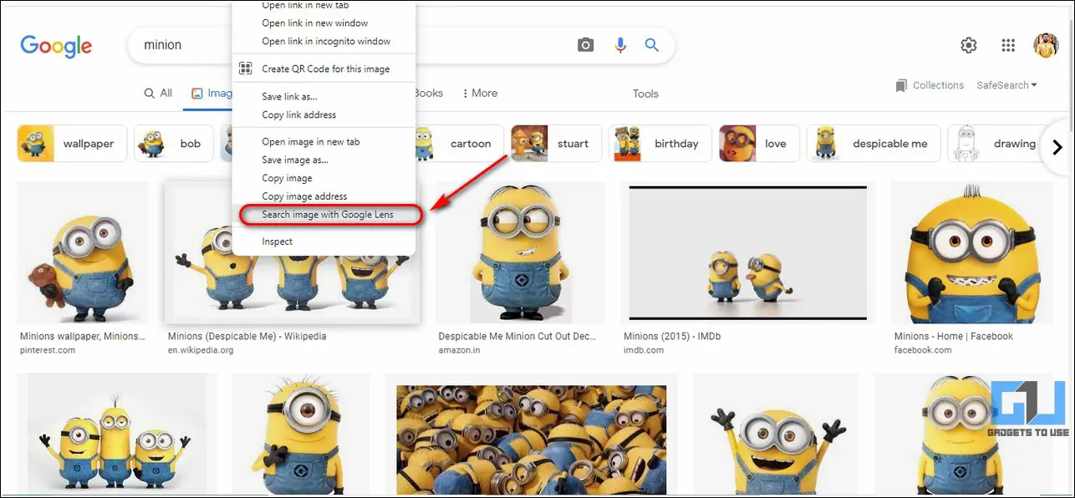The width and height of the screenshot is (1075, 498).
Task: Select the love suggestion chip
Action: click(759, 144)
